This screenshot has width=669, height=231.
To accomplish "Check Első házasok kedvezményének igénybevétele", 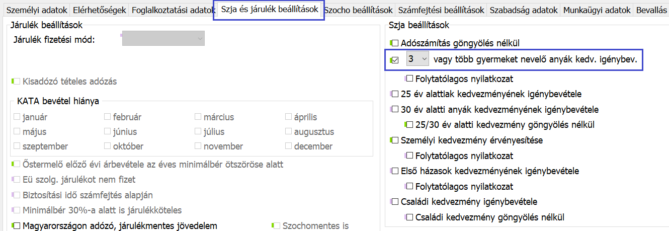I will tap(395, 171).
